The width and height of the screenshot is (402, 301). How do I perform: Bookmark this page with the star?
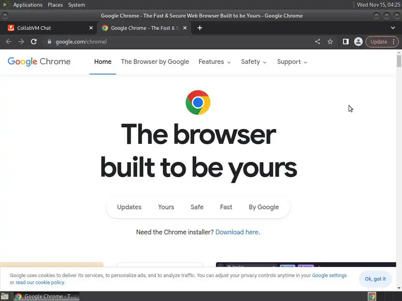click(330, 42)
